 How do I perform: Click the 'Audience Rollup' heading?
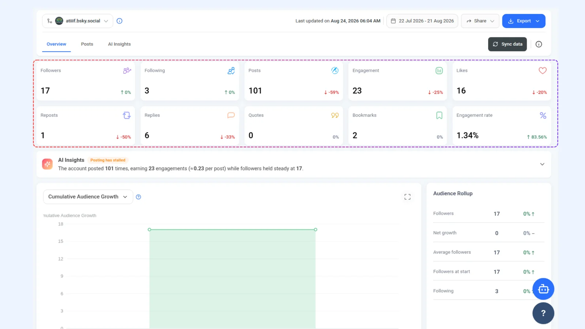(x=453, y=193)
